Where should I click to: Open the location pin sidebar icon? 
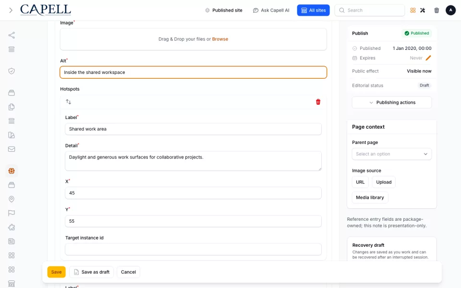[12, 199]
